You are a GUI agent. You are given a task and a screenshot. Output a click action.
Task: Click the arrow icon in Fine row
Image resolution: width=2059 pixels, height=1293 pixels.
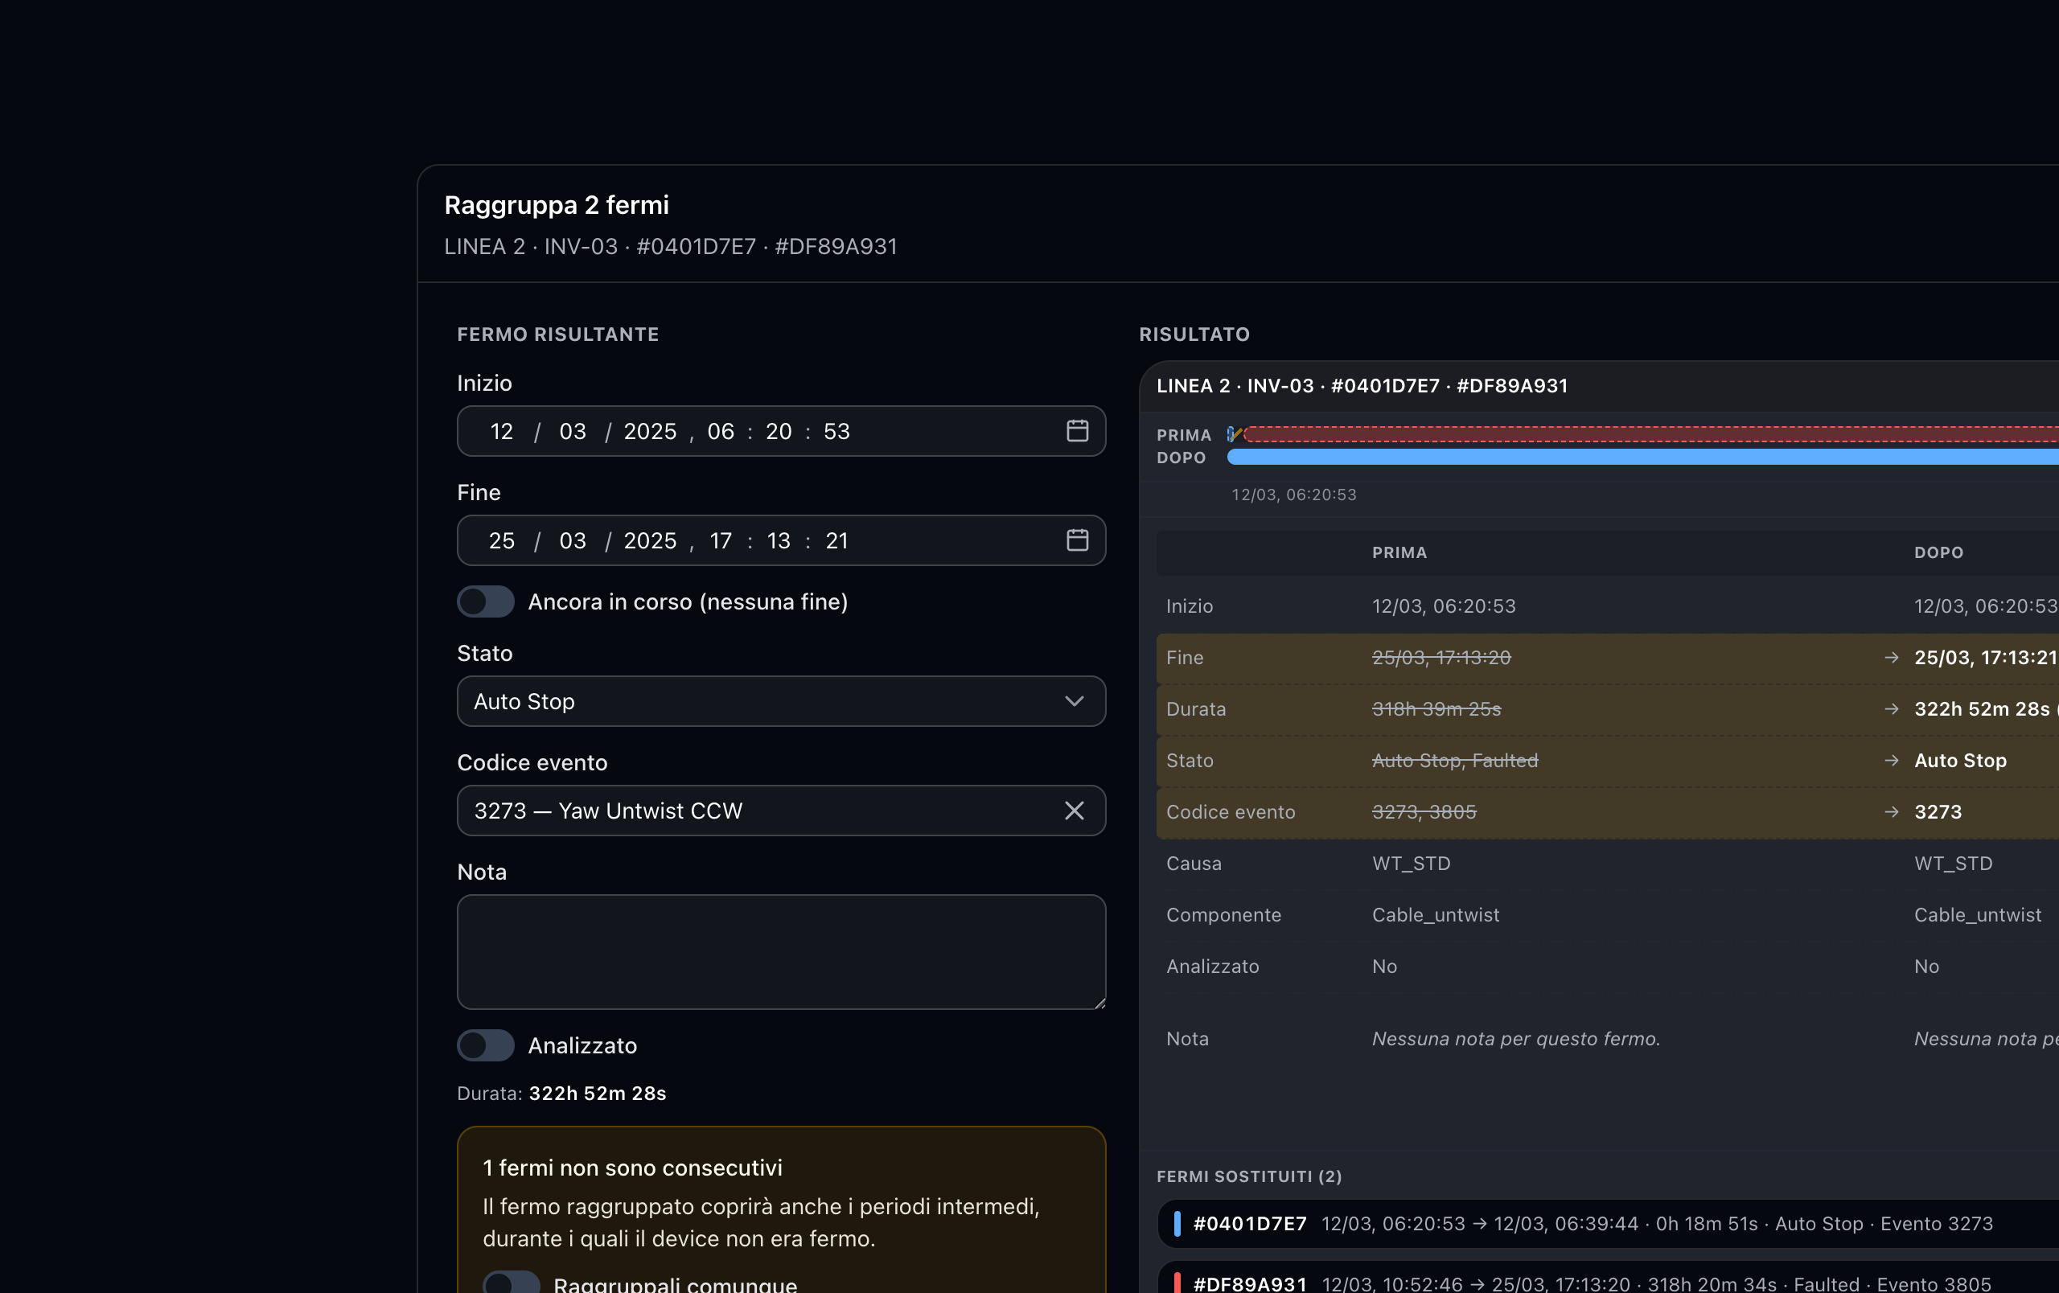(1891, 657)
